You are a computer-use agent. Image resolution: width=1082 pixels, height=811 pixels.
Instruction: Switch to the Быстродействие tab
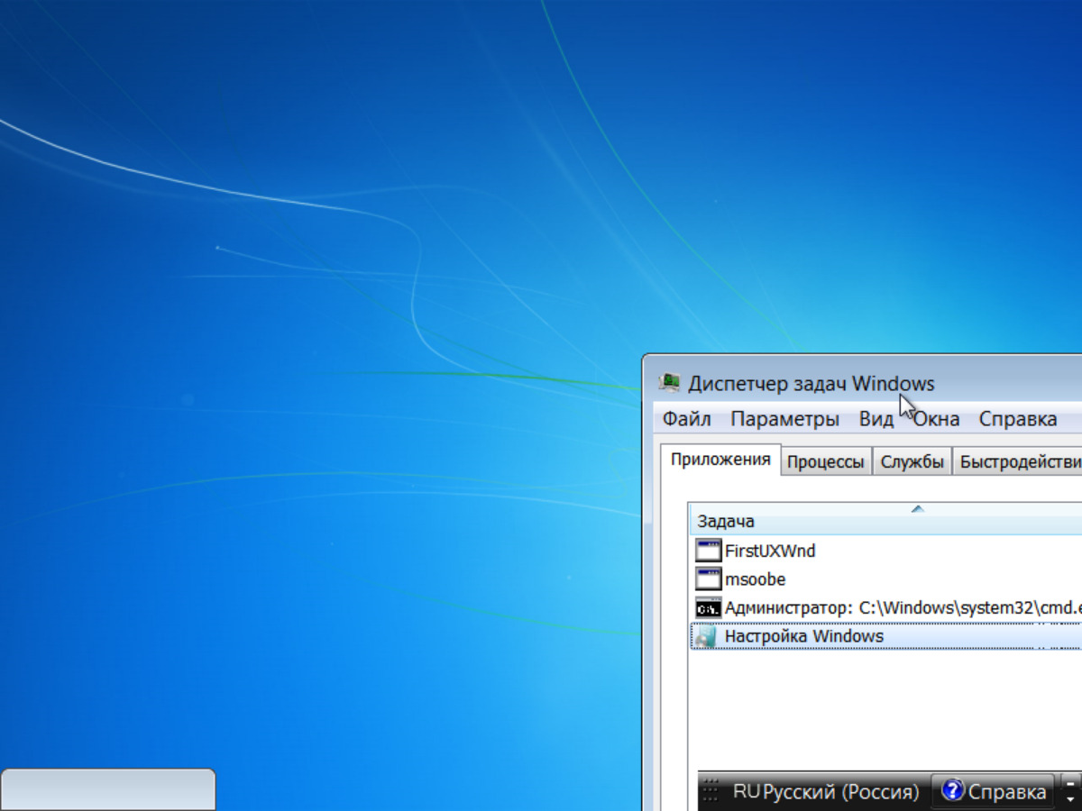[1019, 462]
